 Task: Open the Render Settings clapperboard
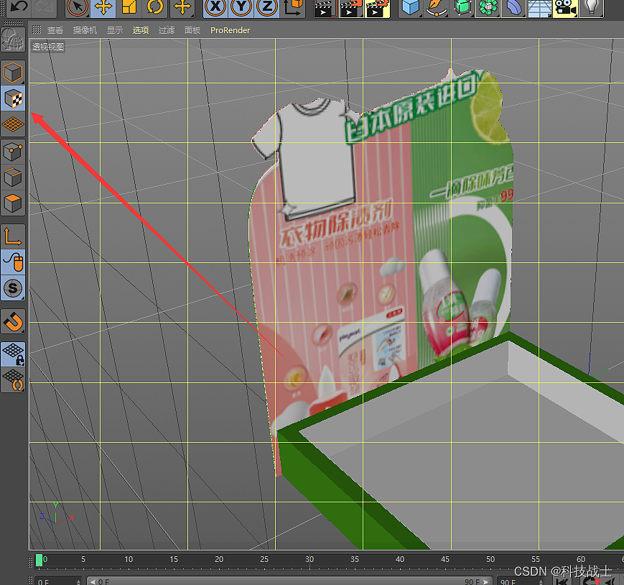click(377, 8)
